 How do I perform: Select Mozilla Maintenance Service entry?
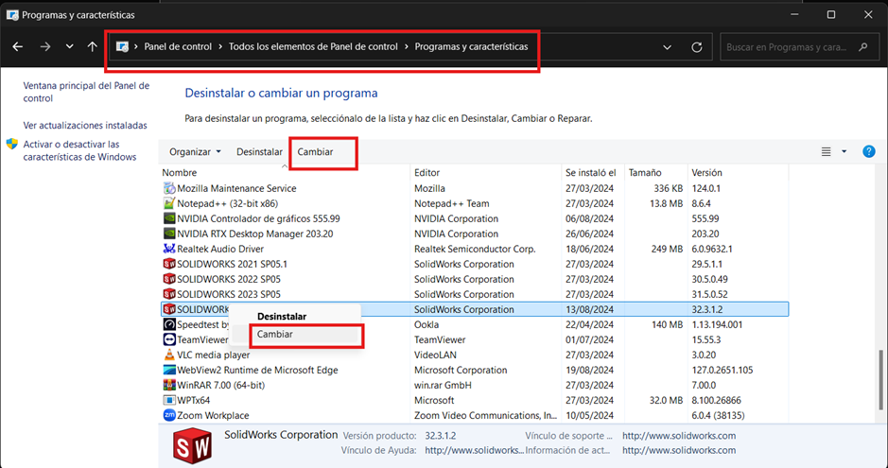pos(236,188)
